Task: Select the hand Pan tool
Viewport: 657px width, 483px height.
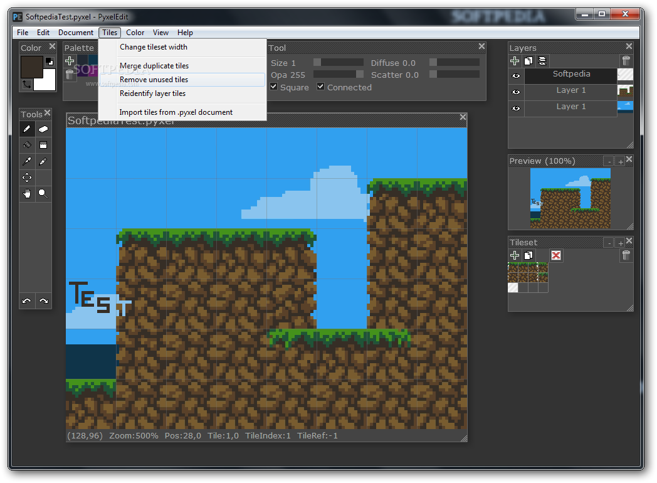Action: (27, 194)
